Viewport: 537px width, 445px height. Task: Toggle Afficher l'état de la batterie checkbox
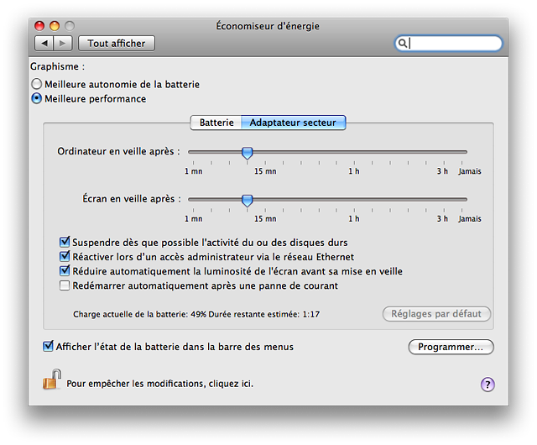[49, 346]
